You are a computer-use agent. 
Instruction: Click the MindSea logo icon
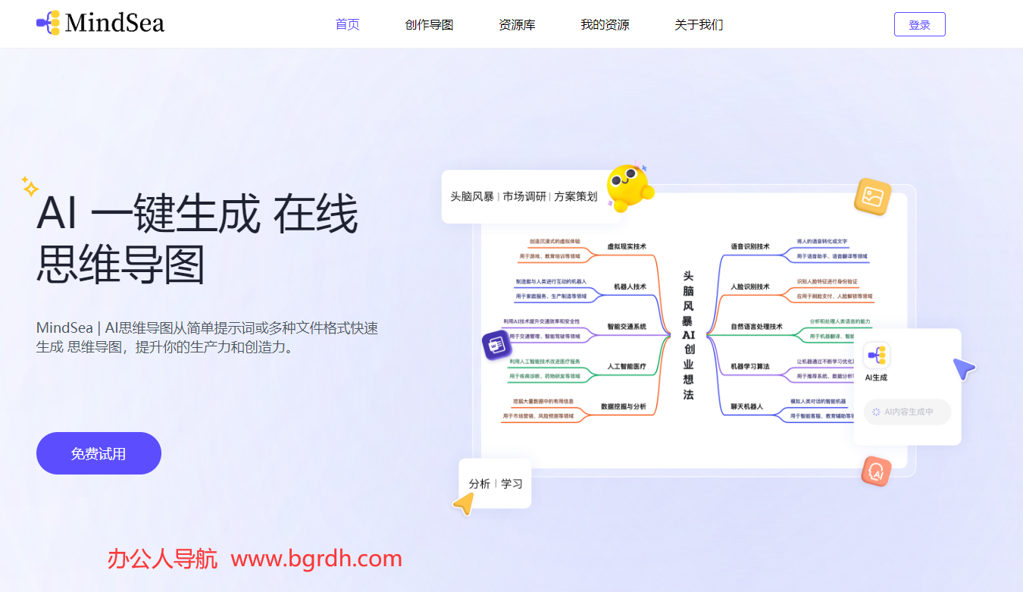coord(48,23)
